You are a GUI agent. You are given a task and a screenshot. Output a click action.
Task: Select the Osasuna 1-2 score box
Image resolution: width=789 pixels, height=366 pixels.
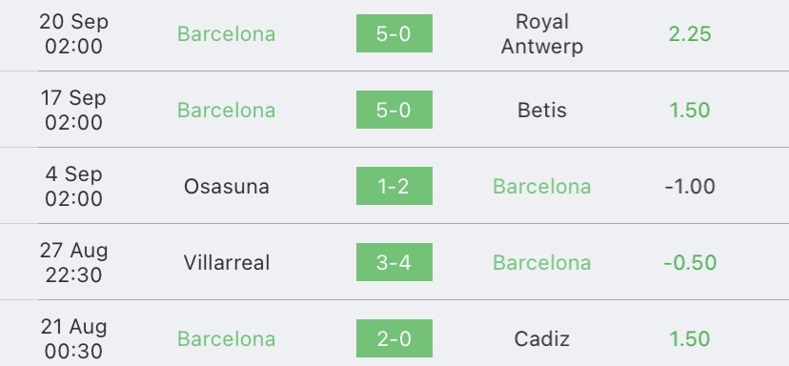click(x=394, y=186)
